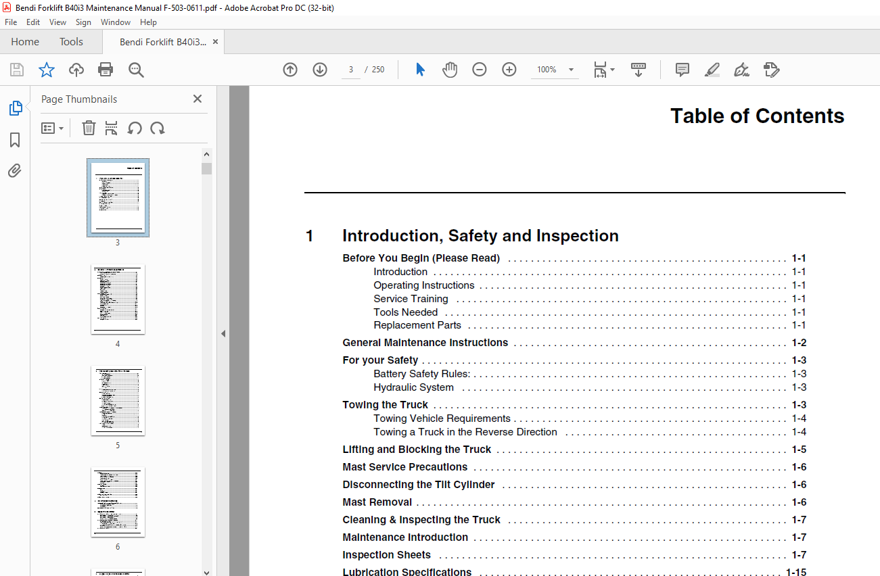Image resolution: width=880 pixels, height=576 pixels.
Task: Click scrollbar up arrow in thumbnails
Action: 206,154
